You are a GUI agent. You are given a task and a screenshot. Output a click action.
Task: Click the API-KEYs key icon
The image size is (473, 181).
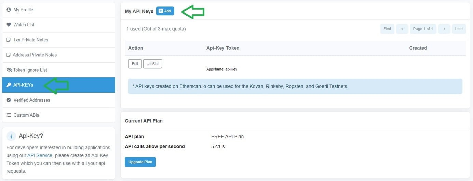pyautogui.click(x=9, y=85)
